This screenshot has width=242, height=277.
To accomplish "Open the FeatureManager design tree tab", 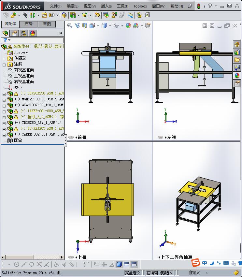I will tap(5, 33).
